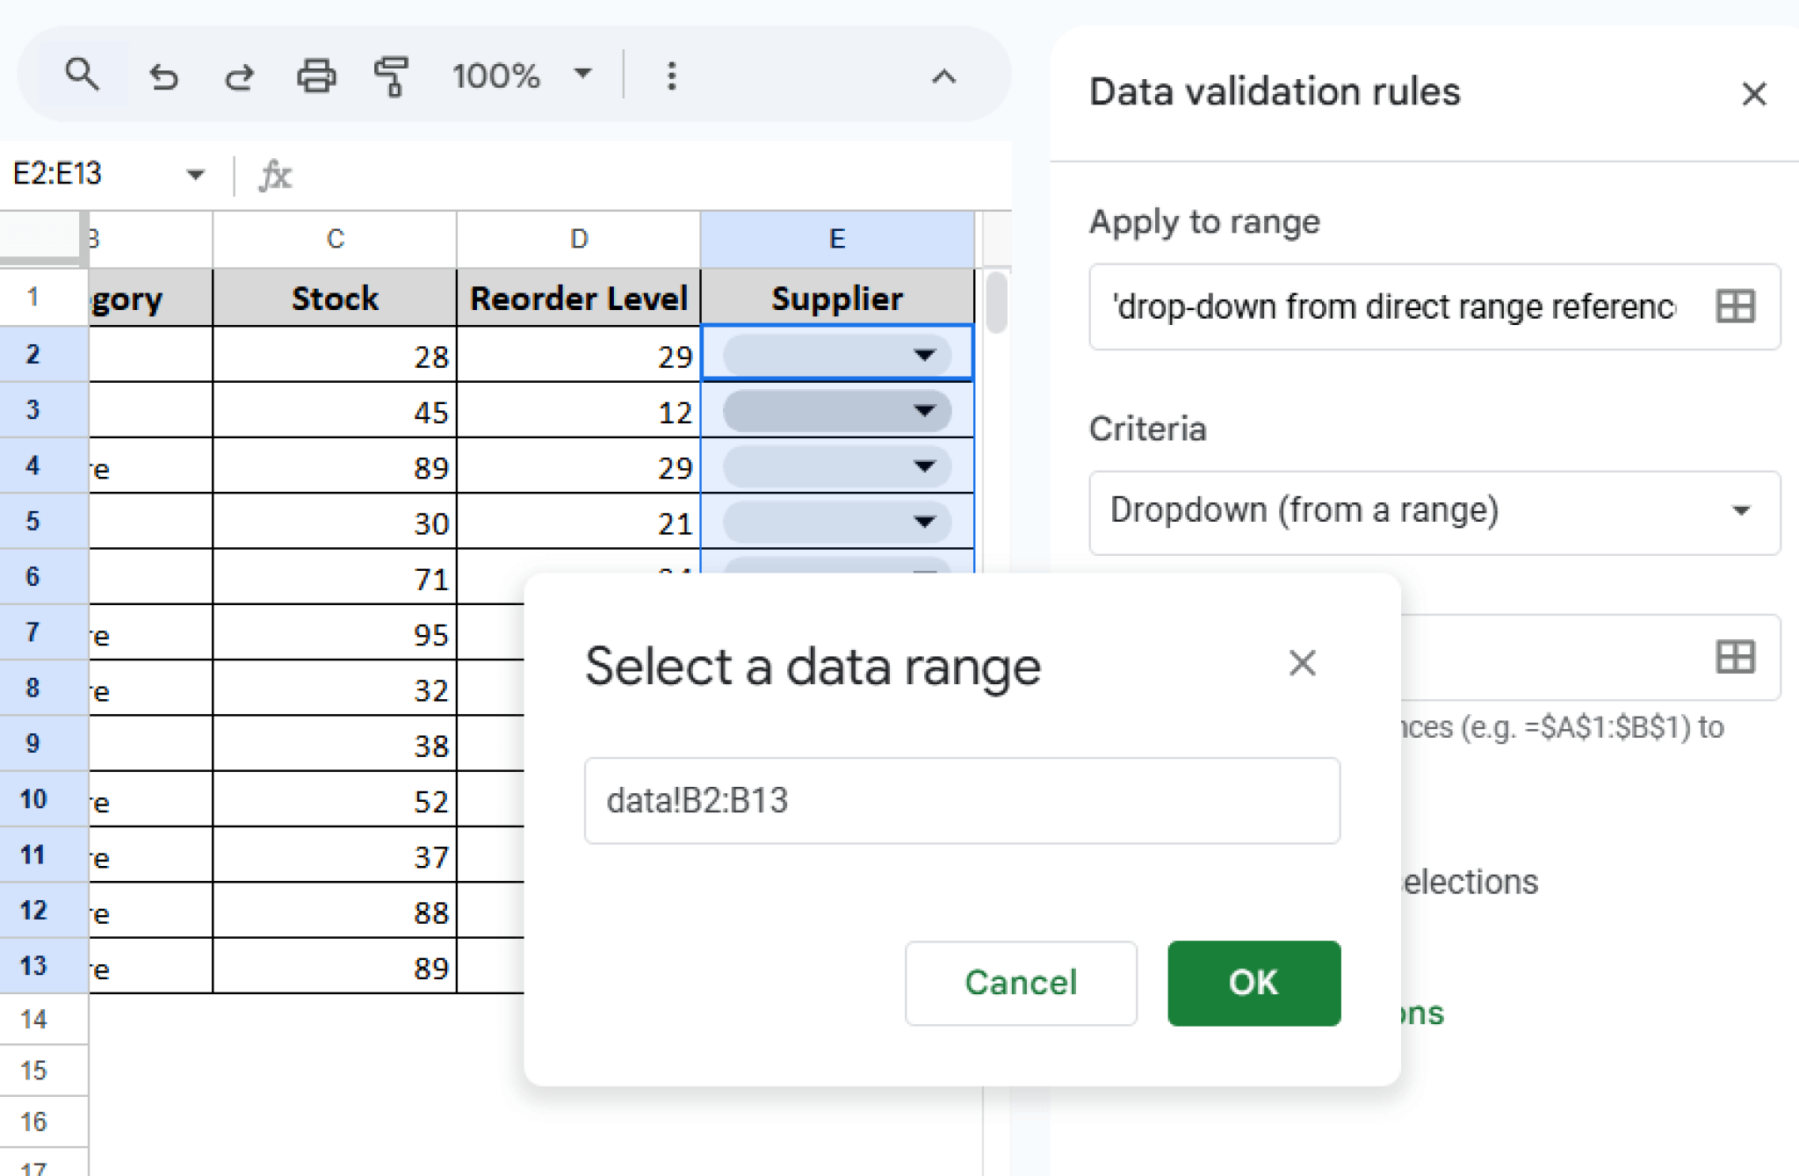
Task: Open the Supplier dropdown in cell E2
Action: (x=924, y=356)
